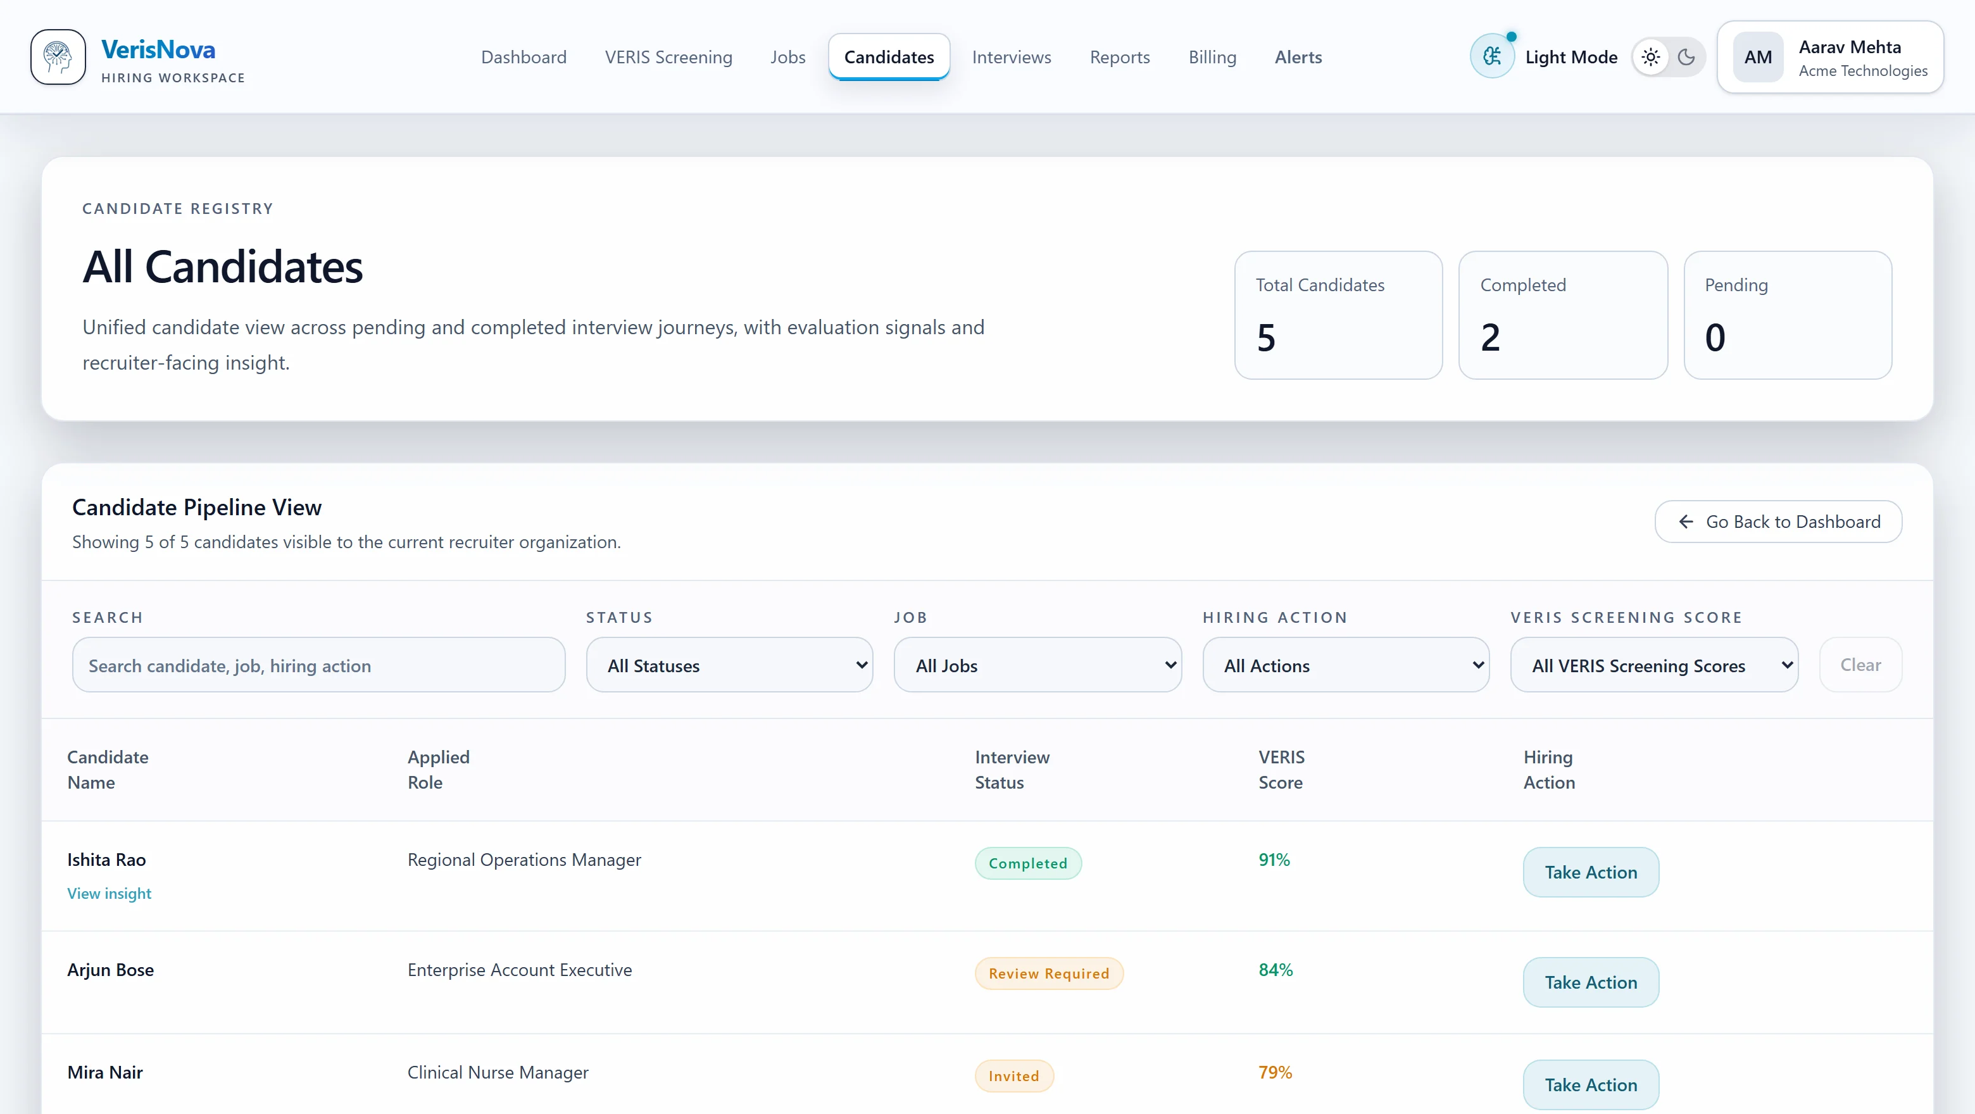Image resolution: width=1975 pixels, height=1114 pixels.
Task: Switch to the Jobs tab
Action: 787,57
